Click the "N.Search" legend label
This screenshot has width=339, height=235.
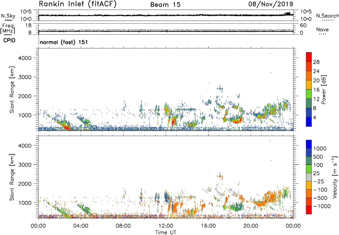[x=327, y=16]
